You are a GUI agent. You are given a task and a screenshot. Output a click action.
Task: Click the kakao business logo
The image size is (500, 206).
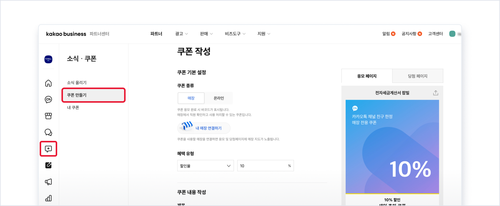tap(66, 34)
